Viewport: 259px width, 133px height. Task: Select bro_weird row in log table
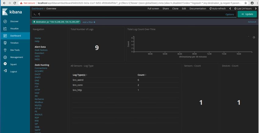[x=126, y=80]
